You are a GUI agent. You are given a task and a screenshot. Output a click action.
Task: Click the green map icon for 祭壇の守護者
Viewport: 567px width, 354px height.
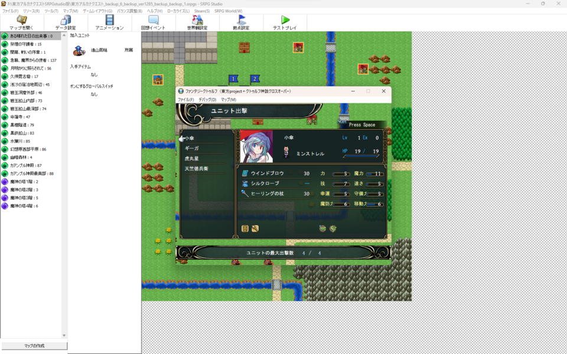click(x=5, y=44)
